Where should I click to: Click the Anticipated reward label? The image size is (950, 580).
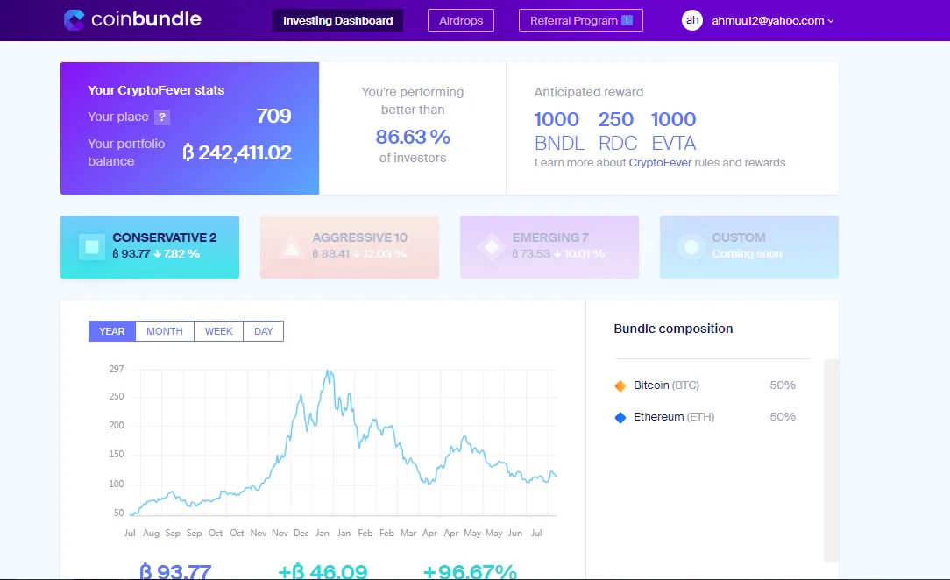coord(589,92)
